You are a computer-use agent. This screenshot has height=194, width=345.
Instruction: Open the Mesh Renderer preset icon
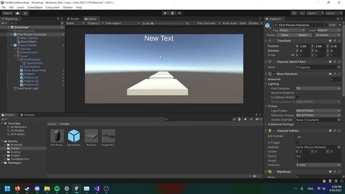(335, 74)
